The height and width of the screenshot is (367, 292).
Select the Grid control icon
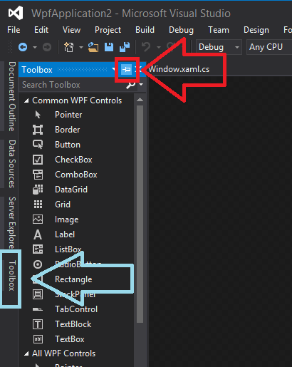[x=38, y=205]
